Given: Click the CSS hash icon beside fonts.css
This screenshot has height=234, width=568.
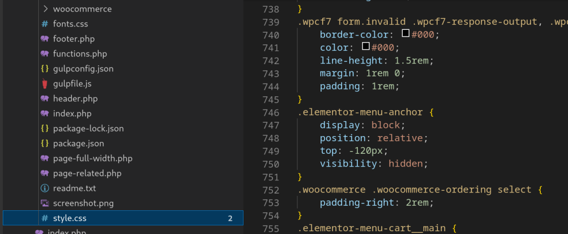Looking at the screenshot, I should (x=44, y=24).
